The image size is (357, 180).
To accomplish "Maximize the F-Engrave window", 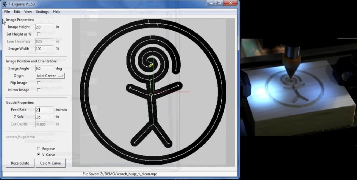I will pos(219,3).
